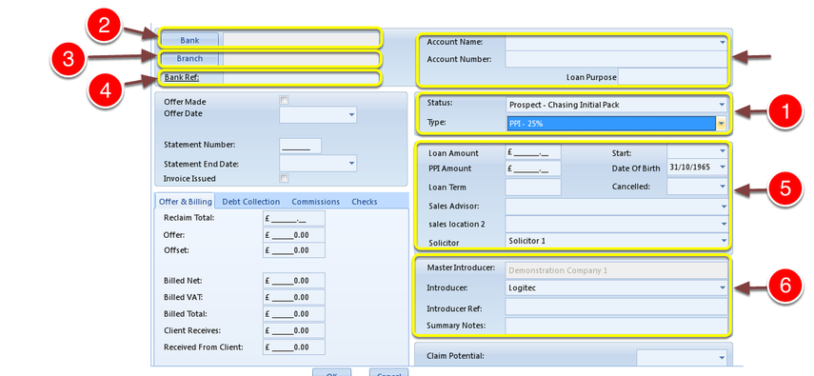Screen dimensions: 814x376
Task: Click the Loan Amount field
Action: click(x=533, y=152)
